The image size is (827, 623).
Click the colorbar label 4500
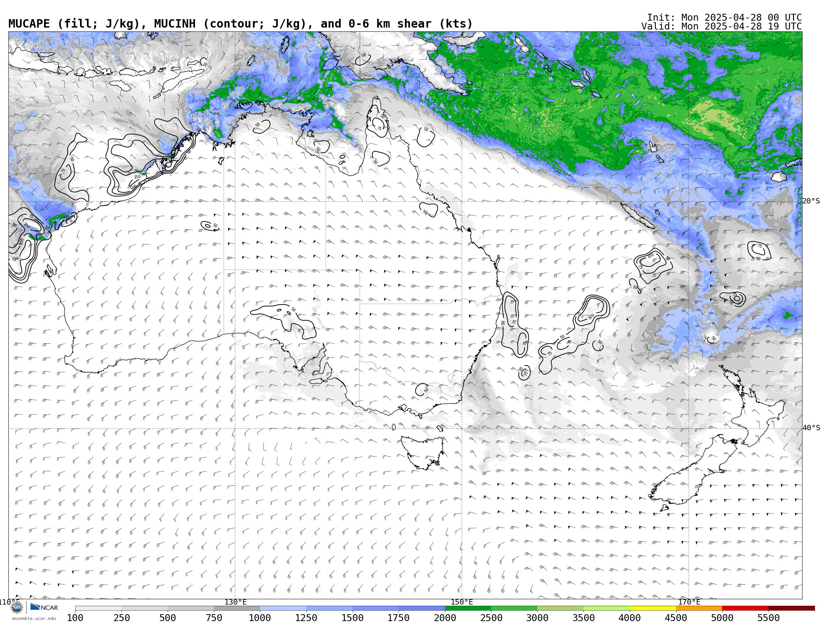(676, 618)
